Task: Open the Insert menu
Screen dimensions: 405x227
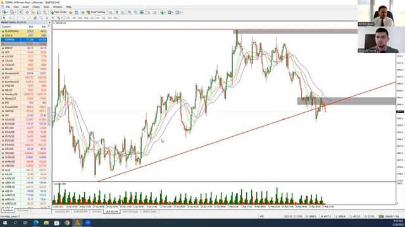Action: (25, 7)
